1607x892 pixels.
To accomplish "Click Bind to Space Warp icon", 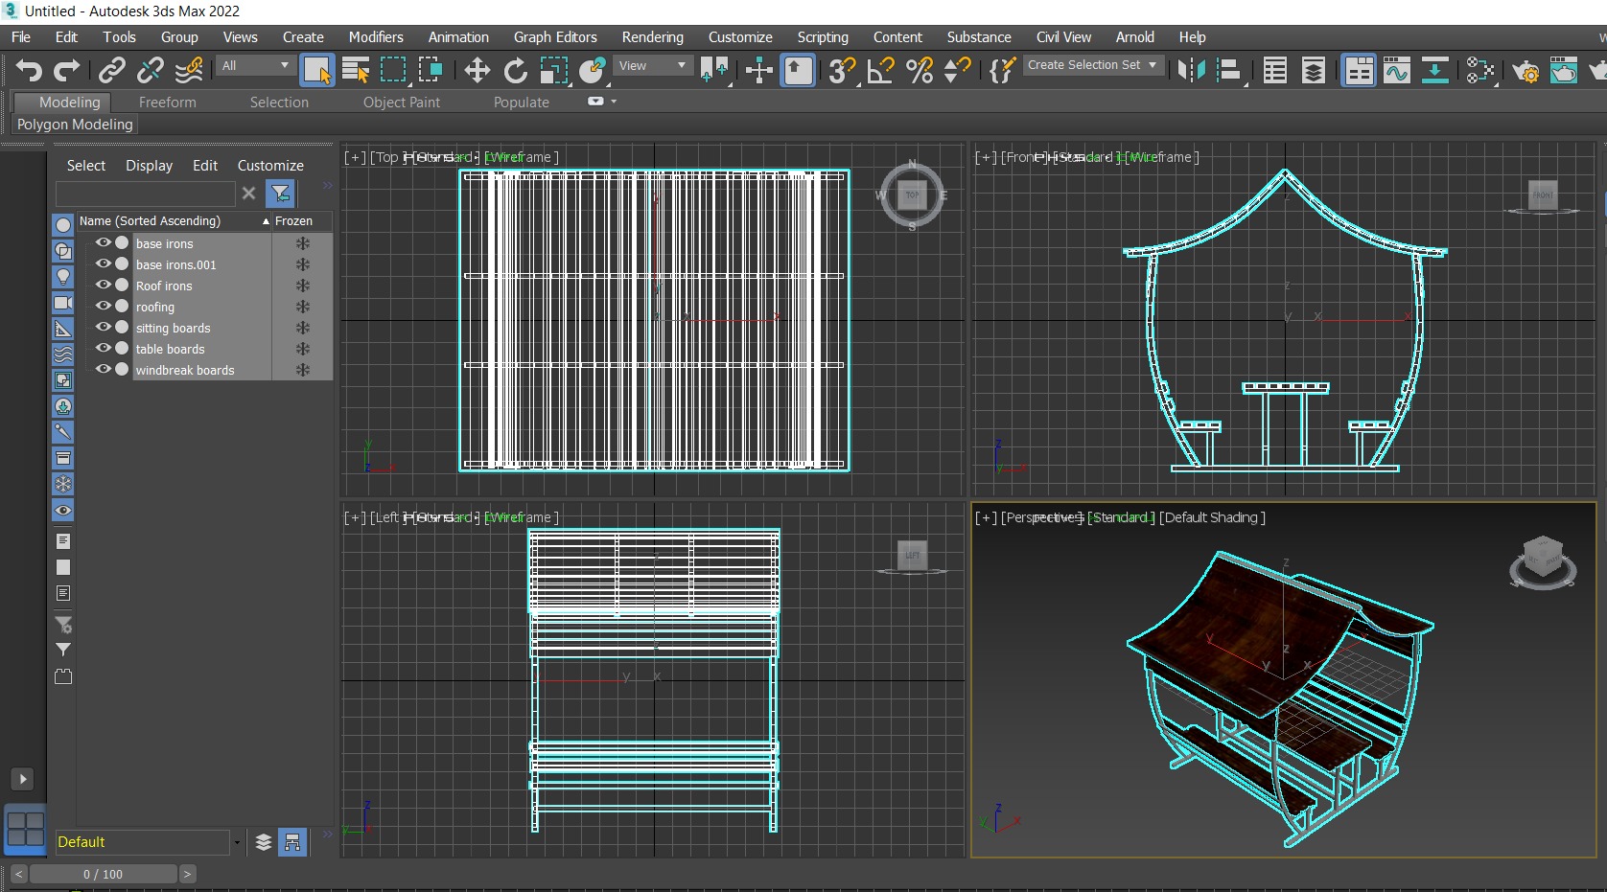I will click(x=189, y=70).
